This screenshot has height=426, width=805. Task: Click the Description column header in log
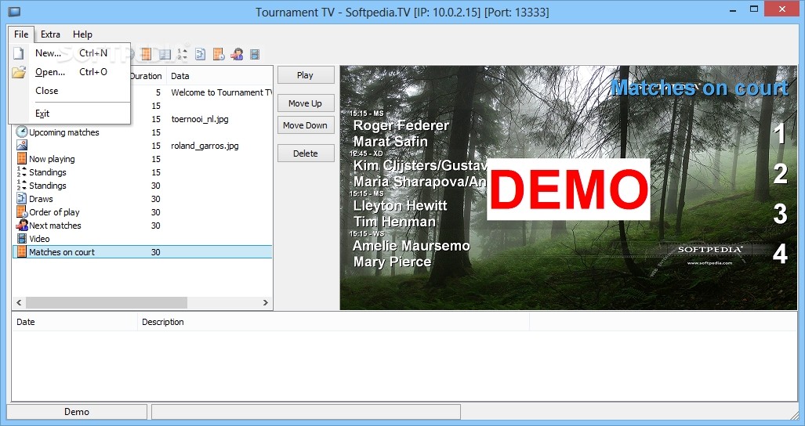tap(333, 322)
